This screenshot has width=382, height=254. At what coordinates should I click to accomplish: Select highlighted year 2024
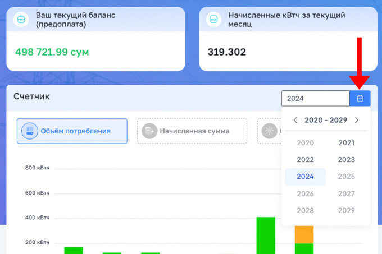click(305, 177)
